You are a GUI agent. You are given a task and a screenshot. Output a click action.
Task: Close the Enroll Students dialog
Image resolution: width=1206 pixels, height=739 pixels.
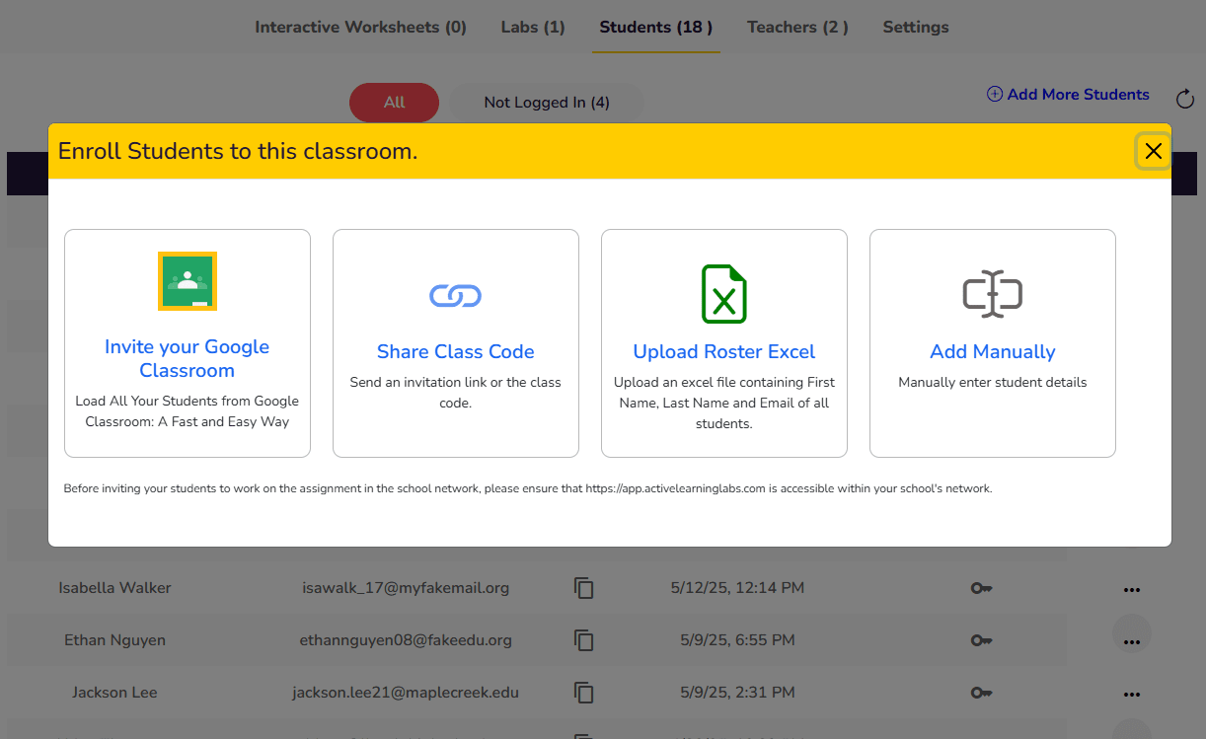1153,151
